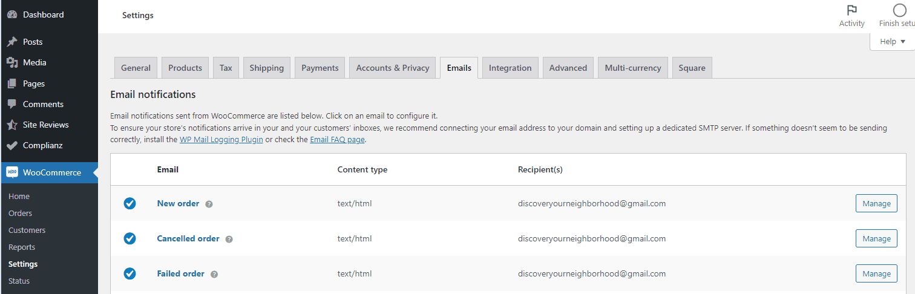
Task: Click the help tooltip icon beside New order
Action: [x=209, y=204]
